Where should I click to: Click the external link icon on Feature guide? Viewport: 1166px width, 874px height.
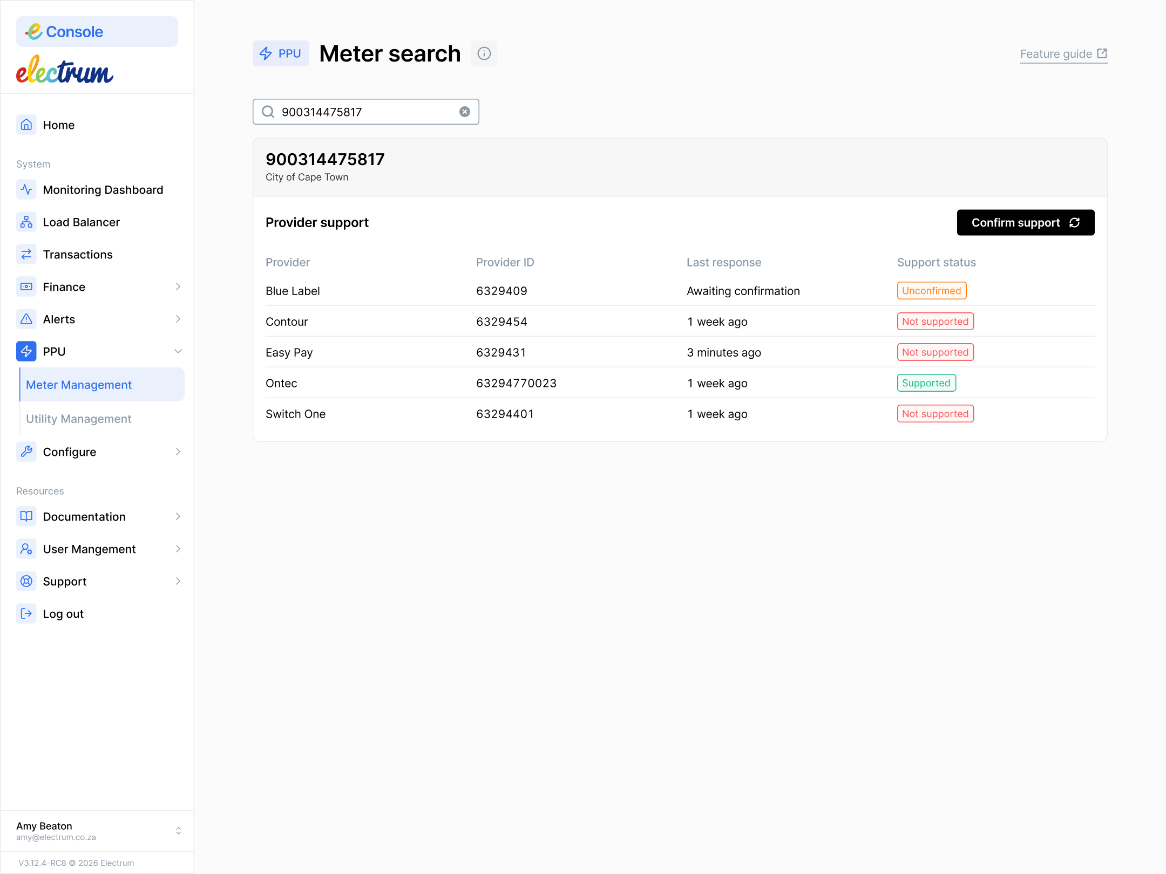click(1102, 53)
